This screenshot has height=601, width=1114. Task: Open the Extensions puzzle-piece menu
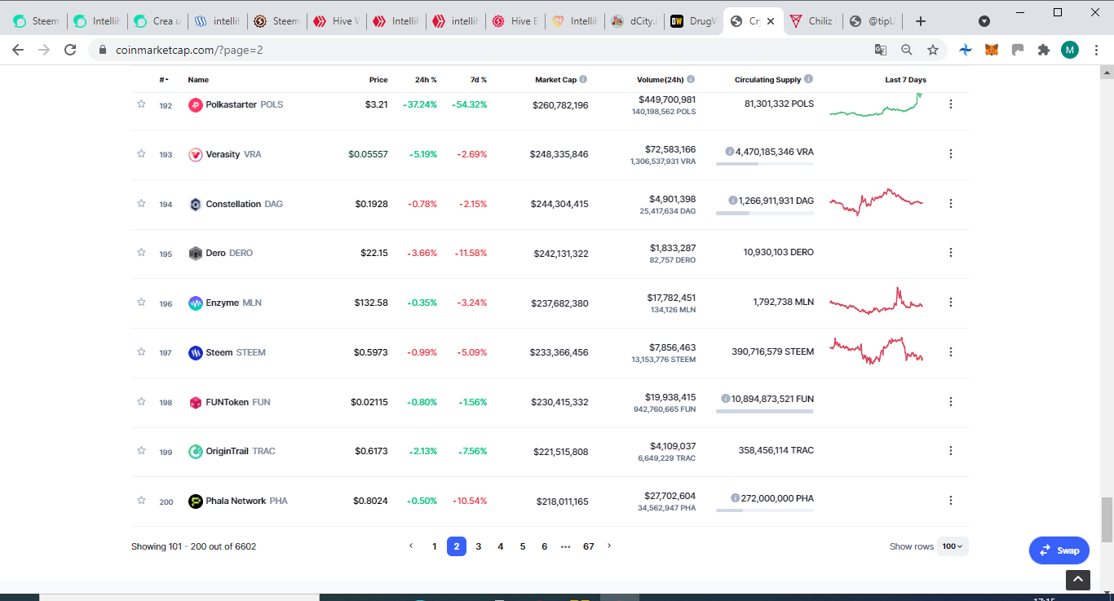pyautogui.click(x=1043, y=50)
